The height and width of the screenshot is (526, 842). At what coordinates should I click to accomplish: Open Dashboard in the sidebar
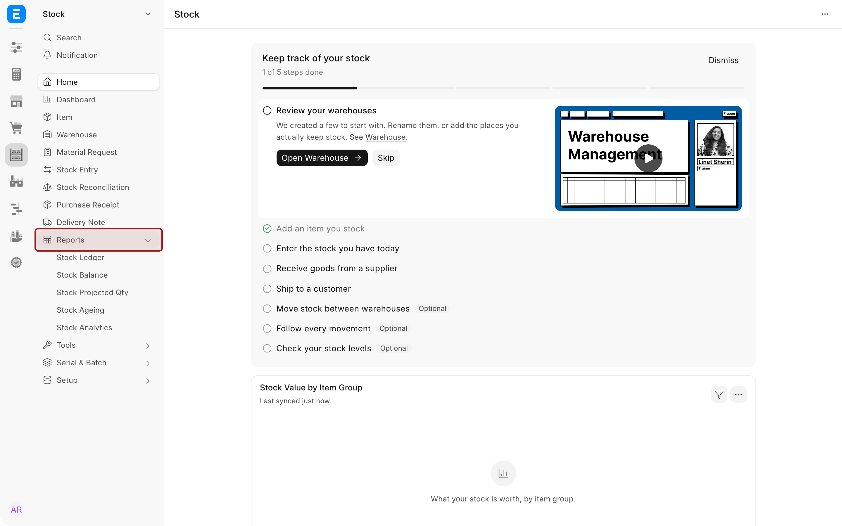[x=98, y=99]
